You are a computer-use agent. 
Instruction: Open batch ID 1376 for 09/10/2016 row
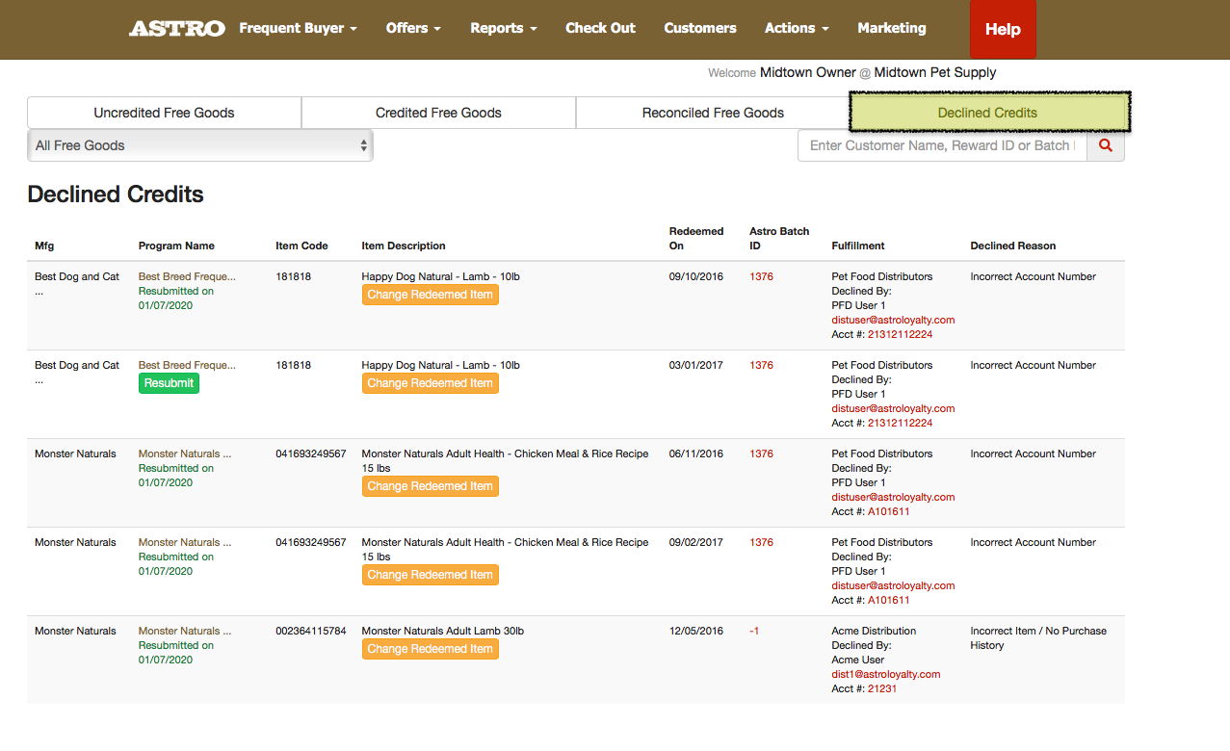point(761,276)
